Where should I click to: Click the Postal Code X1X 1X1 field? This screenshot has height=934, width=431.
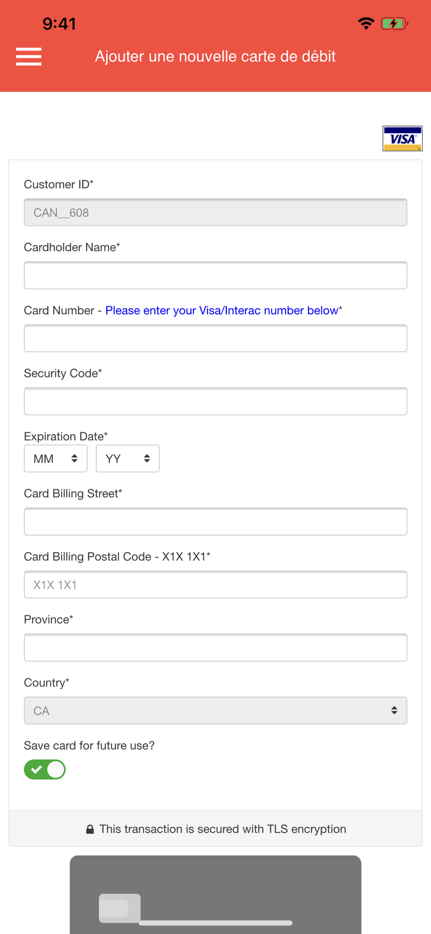215,585
